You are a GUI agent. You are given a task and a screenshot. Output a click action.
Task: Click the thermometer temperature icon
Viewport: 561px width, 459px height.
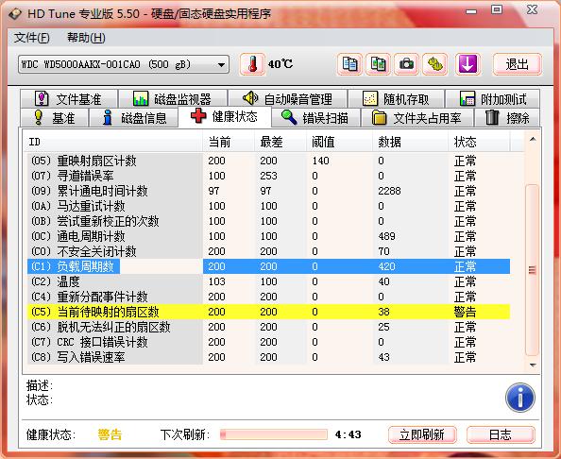point(252,64)
